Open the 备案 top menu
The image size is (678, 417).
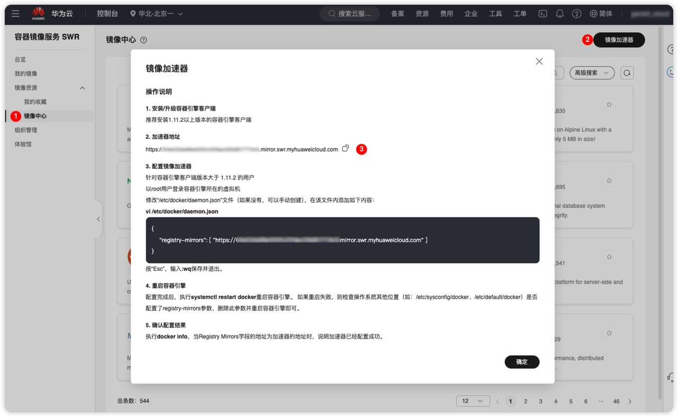[398, 14]
